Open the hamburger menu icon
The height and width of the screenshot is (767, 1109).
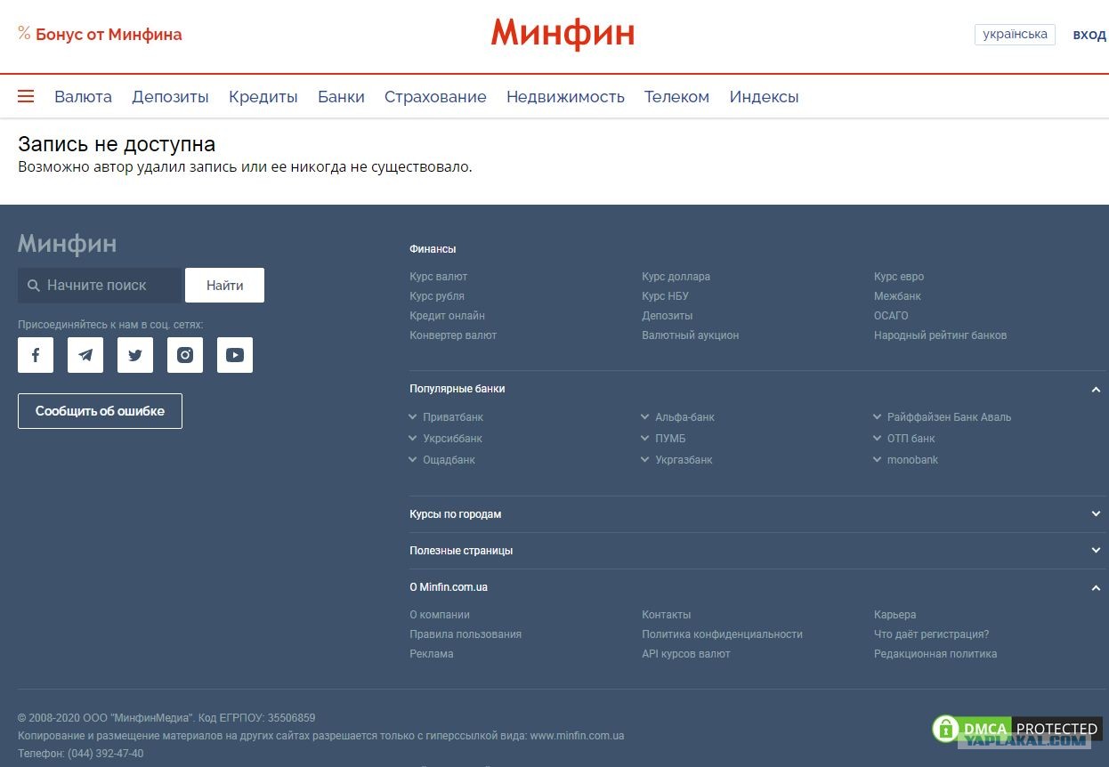(x=26, y=96)
